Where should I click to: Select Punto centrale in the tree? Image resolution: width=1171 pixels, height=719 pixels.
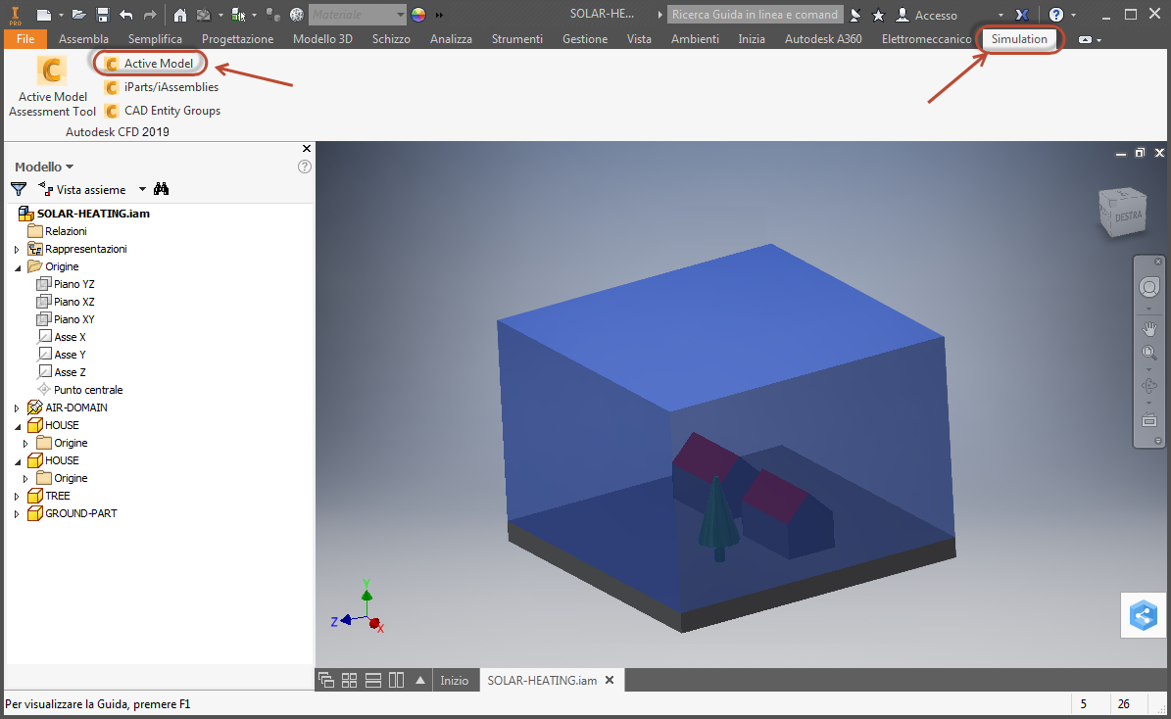(80, 390)
